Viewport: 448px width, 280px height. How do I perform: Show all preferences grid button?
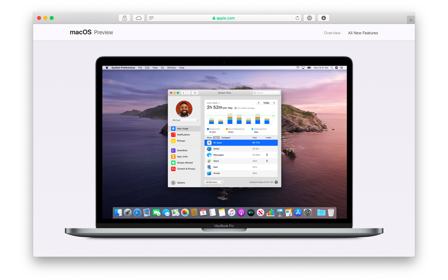(x=195, y=93)
